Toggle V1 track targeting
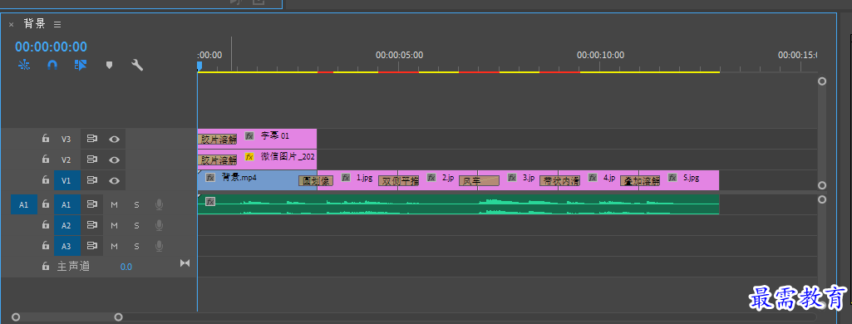Image resolution: width=852 pixels, height=324 pixels. 67,180
